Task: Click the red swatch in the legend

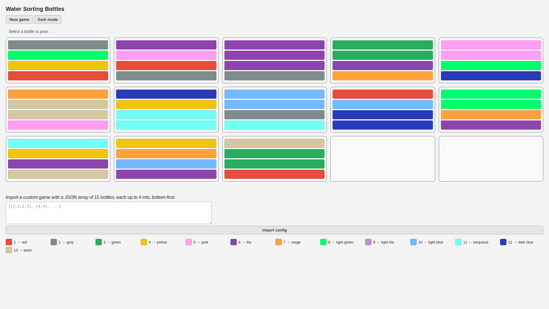Action: click(9, 242)
